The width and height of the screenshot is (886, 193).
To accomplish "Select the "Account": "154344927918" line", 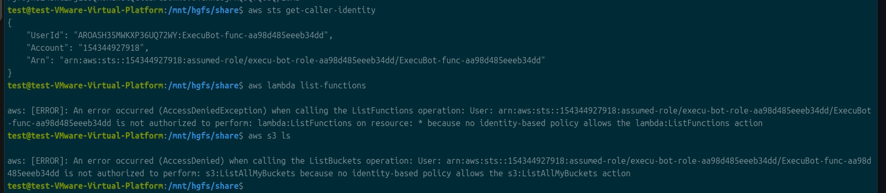I will pos(88,48).
